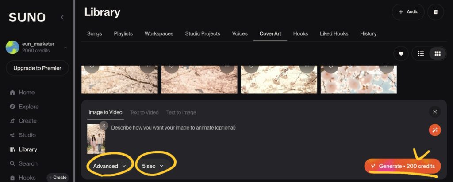Click the heart filter icon
453x182 pixels.
(401, 54)
